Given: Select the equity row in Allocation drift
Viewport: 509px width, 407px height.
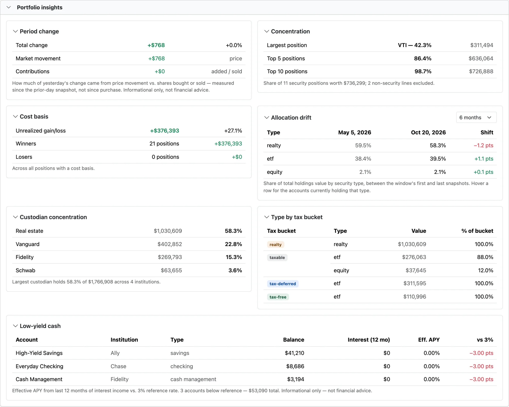Looking at the screenshot, I should tap(380, 172).
